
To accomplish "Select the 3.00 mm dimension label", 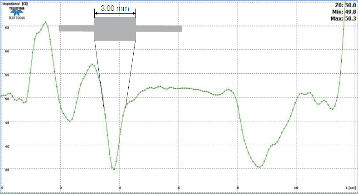I will tap(115, 9).
